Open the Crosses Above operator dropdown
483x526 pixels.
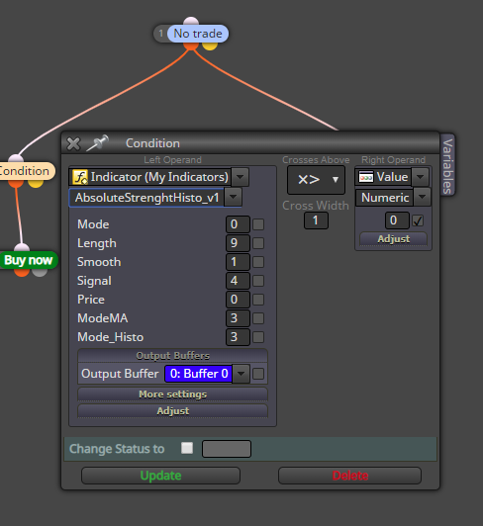[x=316, y=180]
